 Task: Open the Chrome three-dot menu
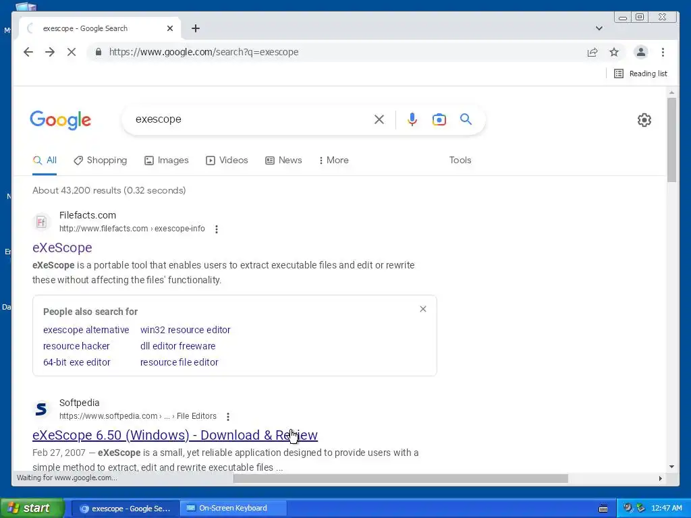663,52
